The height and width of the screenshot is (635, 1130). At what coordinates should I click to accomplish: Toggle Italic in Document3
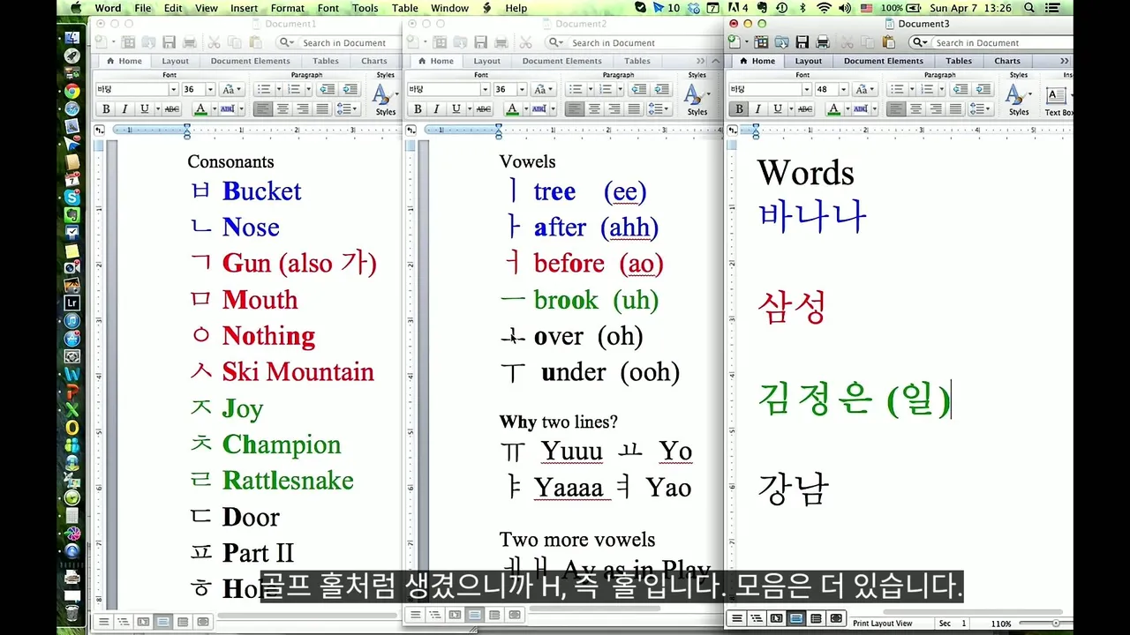[x=758, y=108]
